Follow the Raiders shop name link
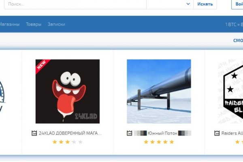243x162 pixels. point(232,133)
